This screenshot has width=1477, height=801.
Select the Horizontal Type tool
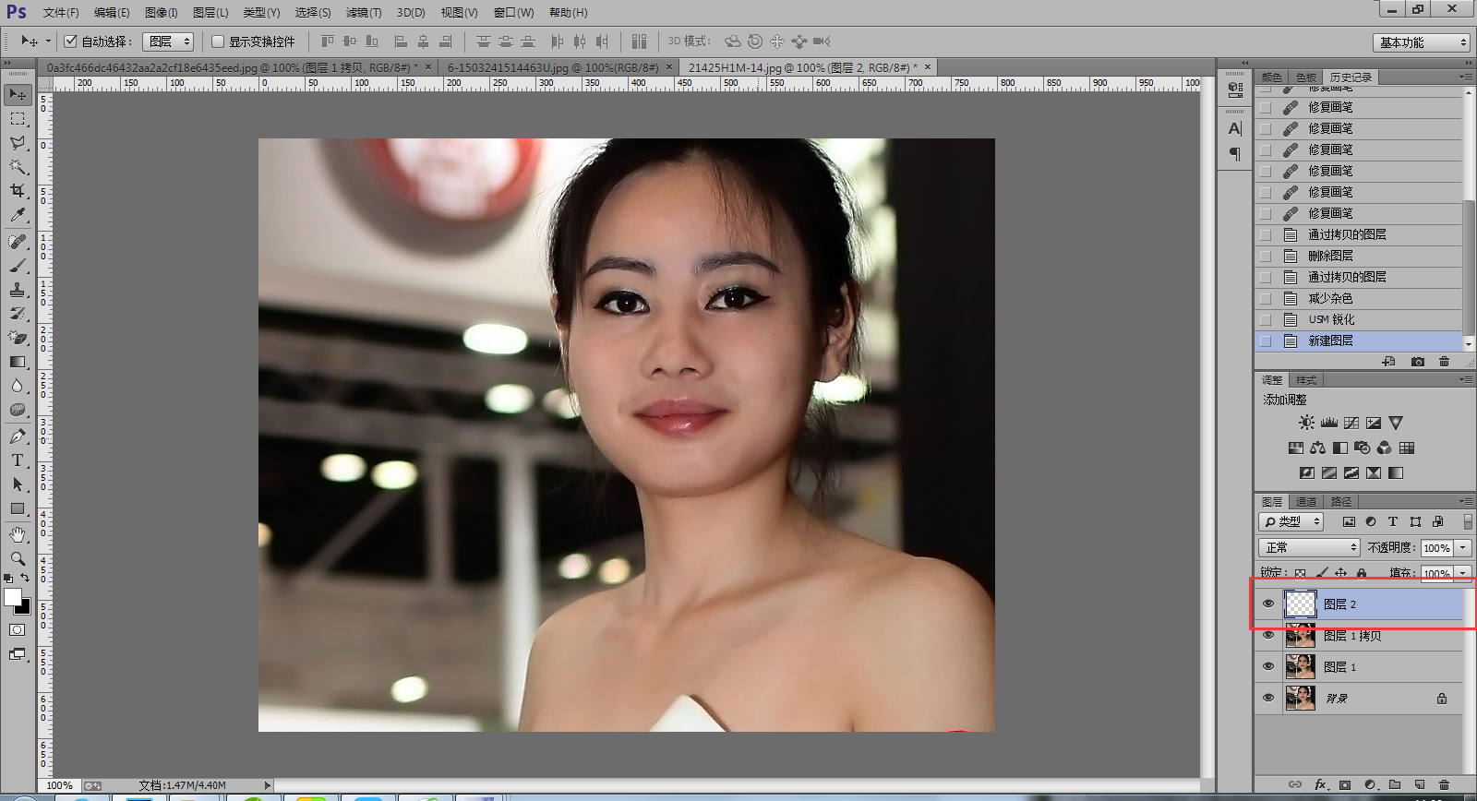click(x=18, y=460)
